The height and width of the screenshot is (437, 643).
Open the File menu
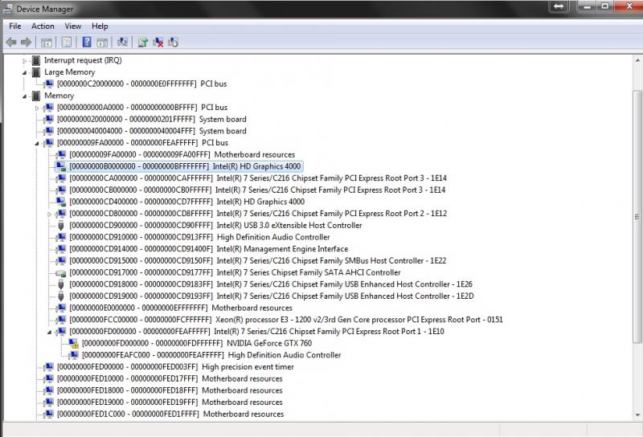pos(14,26)
